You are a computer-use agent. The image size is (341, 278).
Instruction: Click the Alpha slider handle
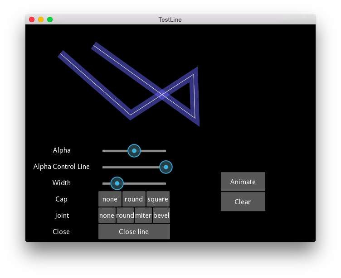click(134, 151)
